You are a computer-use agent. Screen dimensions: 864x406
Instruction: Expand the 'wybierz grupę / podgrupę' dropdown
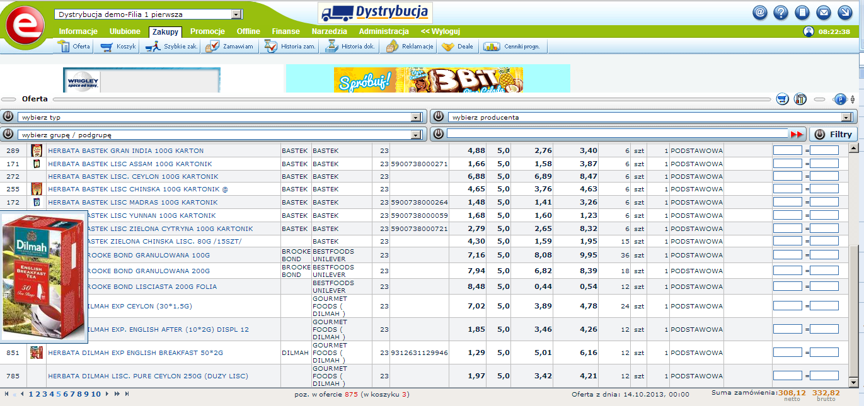pos(415,135)
